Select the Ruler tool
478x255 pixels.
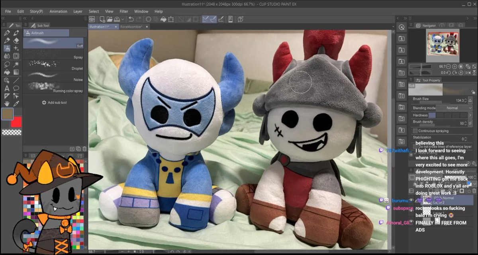7,96
